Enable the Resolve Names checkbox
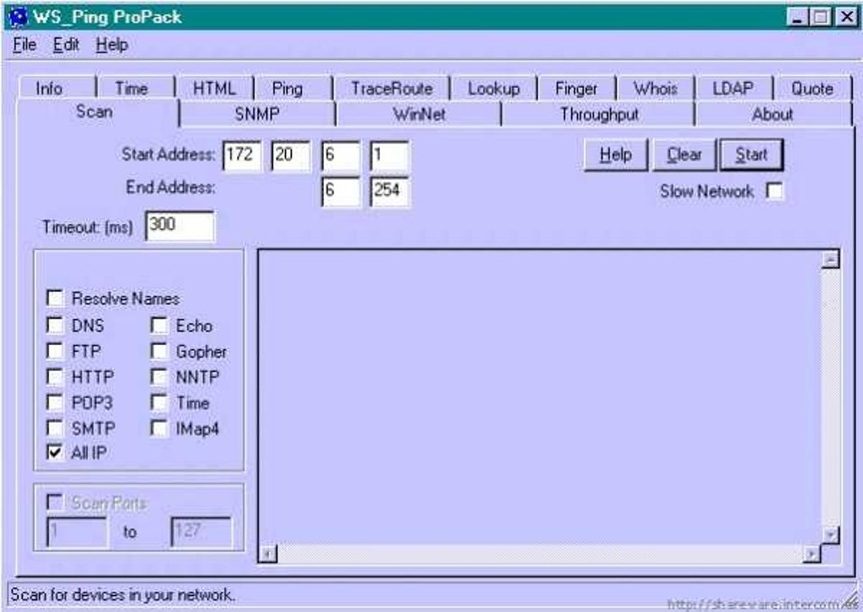The height and width of the screenshot is (612, 863). 55,298
